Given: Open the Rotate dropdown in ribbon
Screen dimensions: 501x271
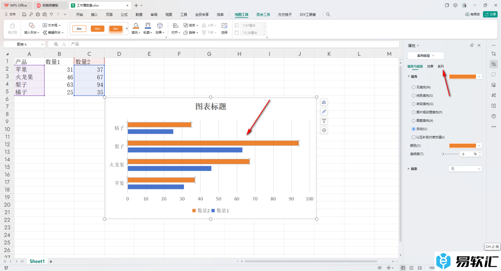Looking at the screenshot, I should pos(191,33).
